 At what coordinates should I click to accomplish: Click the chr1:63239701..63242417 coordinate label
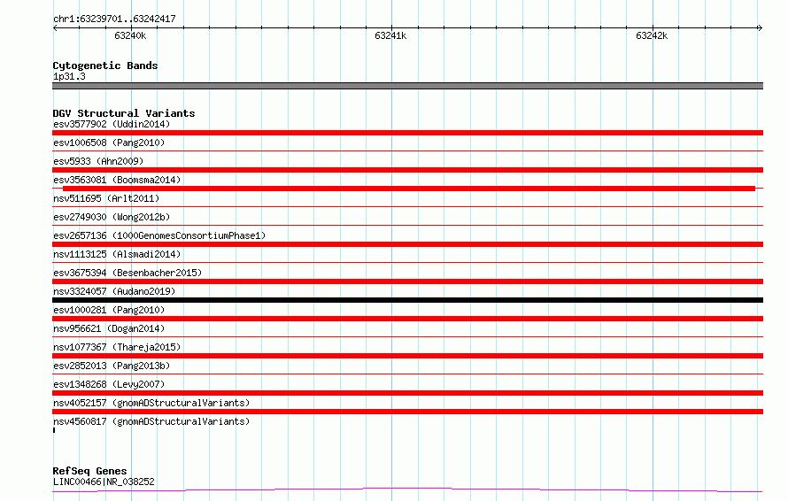(x=114, y=19)
